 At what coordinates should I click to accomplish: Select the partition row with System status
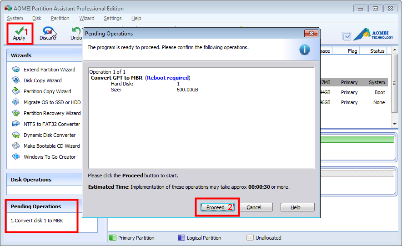point(354,82)
